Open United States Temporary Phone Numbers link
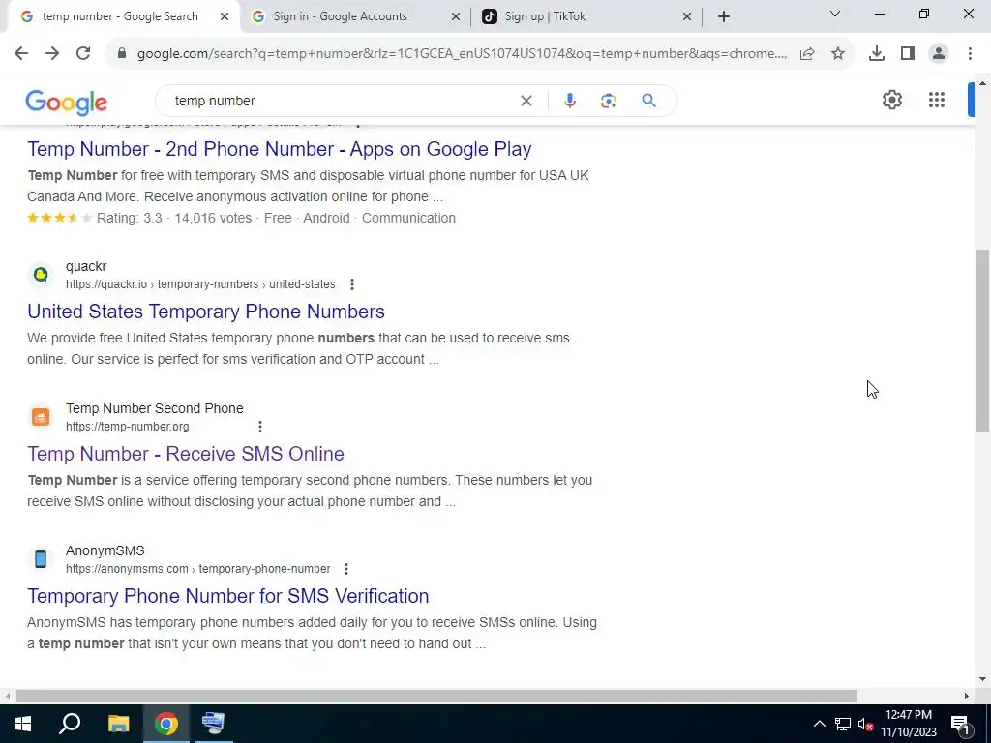991x743 pixels. (206, 312)
